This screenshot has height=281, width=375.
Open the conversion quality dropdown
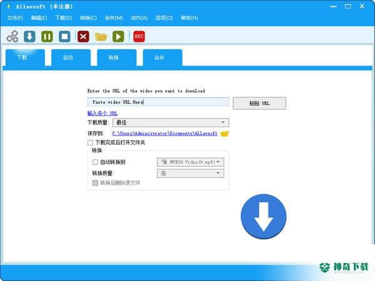[191, 173]
